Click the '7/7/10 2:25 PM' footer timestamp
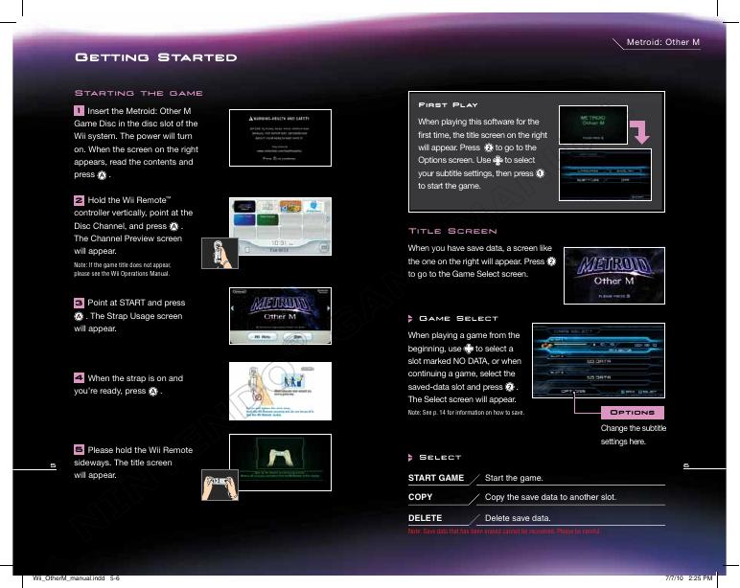The image size is (740, 588). click(689, 578)
